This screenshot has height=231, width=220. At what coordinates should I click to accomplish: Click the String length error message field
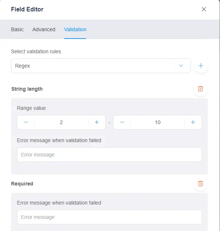(109, 155)
